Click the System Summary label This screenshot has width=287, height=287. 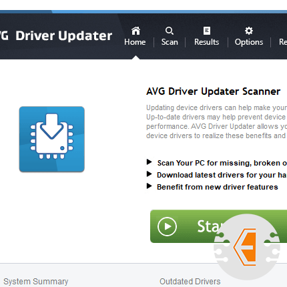pyautogui.click(x=36, y=282)
